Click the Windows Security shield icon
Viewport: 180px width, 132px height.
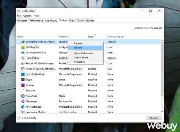(x=23, y=69)
